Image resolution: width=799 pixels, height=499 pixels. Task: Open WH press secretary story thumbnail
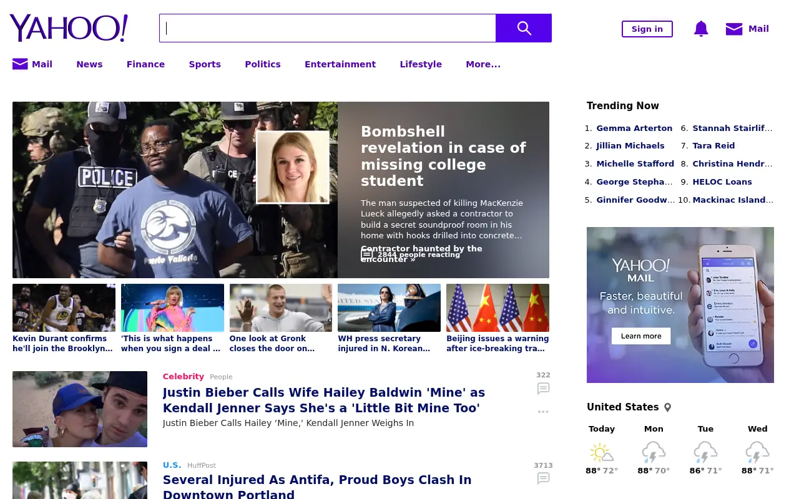pos(389,308)
